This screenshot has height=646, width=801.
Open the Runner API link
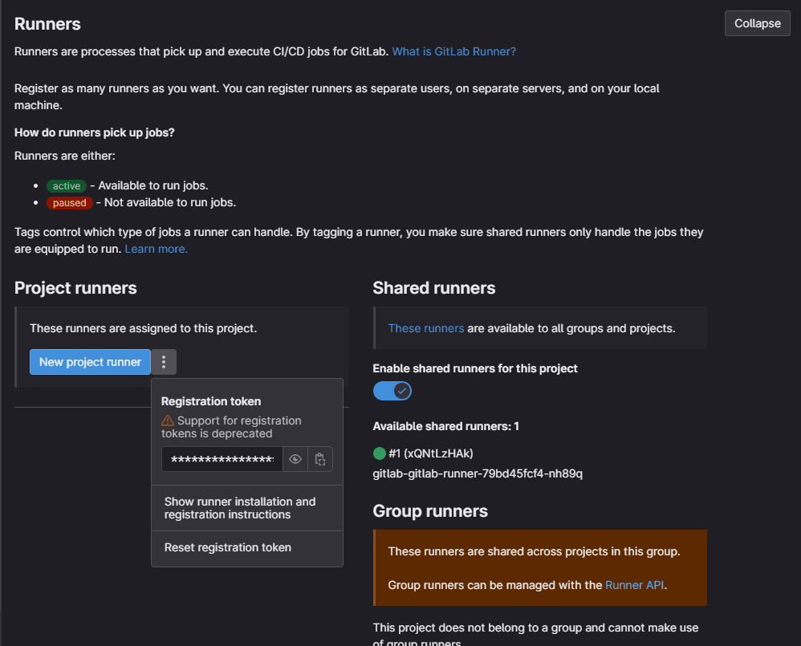click(634, 585)
